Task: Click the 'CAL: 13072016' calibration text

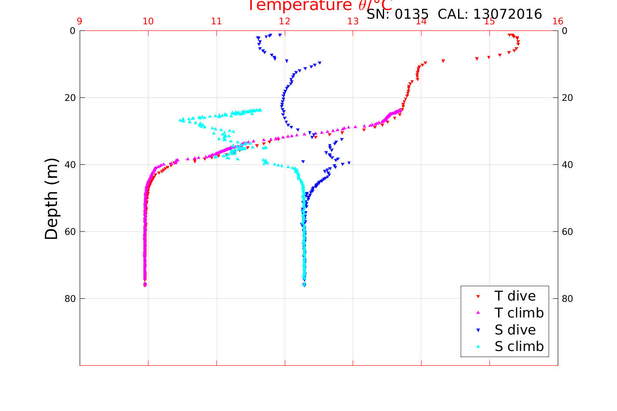Action: pos(490,14)
